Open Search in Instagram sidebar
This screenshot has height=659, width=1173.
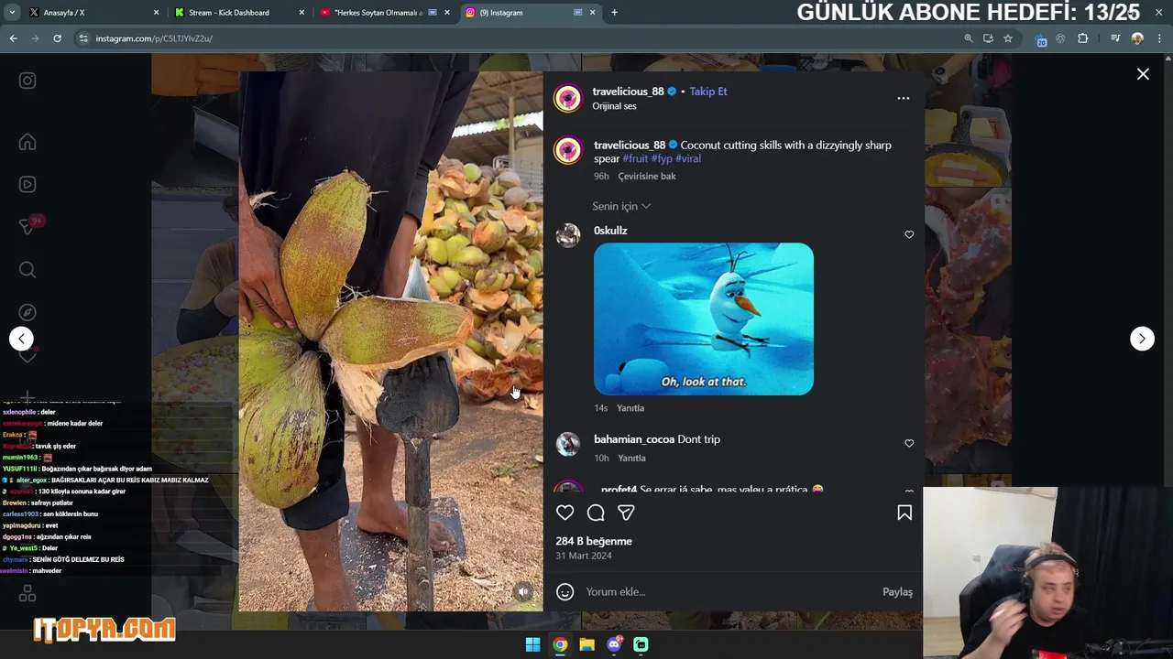[x=27, y=269]
